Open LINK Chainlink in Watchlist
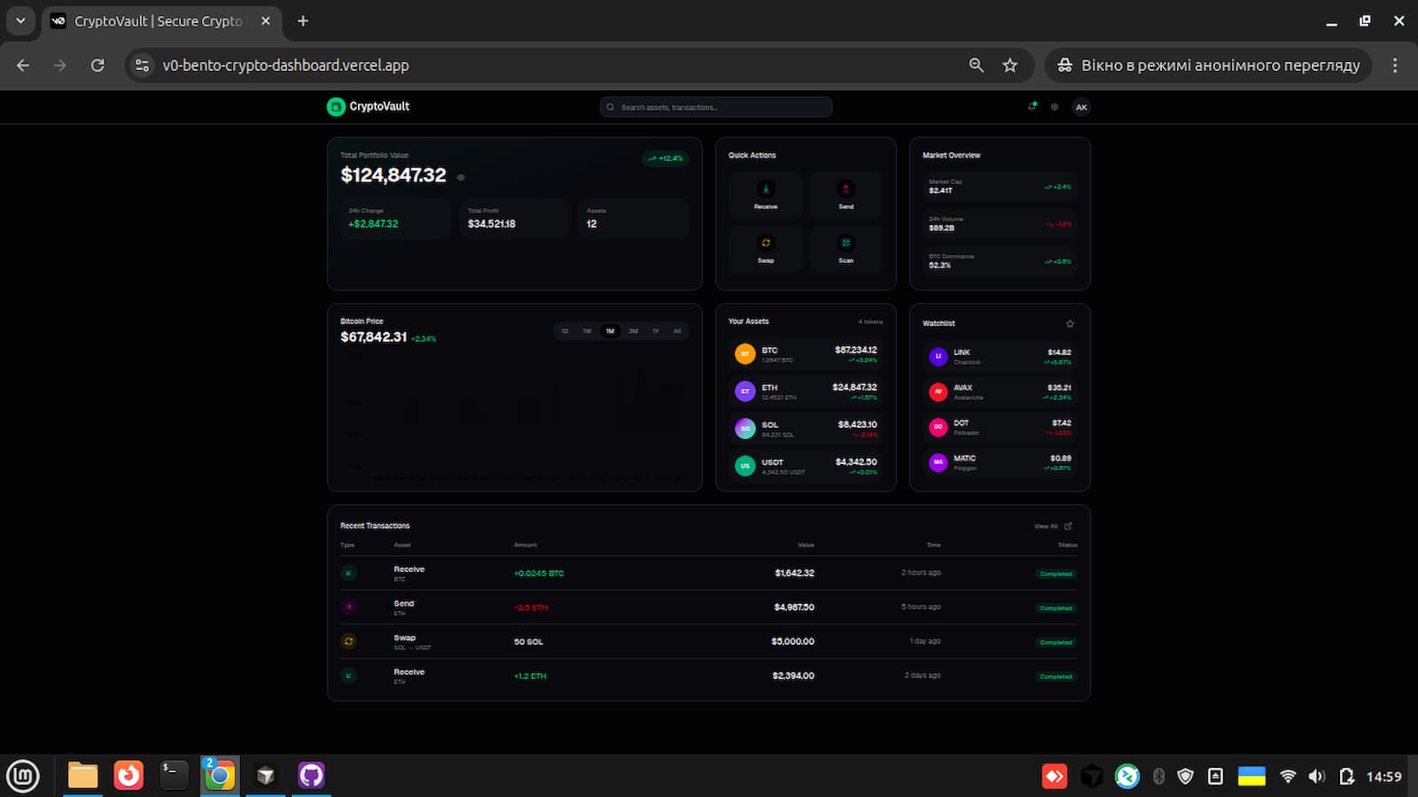1418x797 pixels. click(1000, 357)
